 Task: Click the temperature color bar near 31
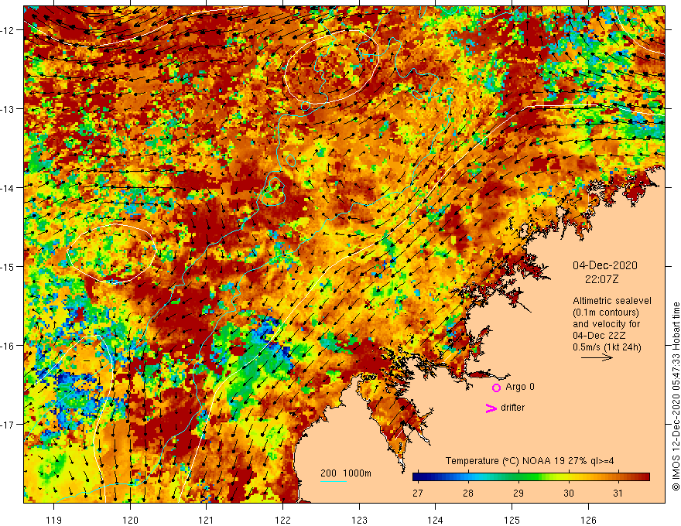click(x=618, y=477)
